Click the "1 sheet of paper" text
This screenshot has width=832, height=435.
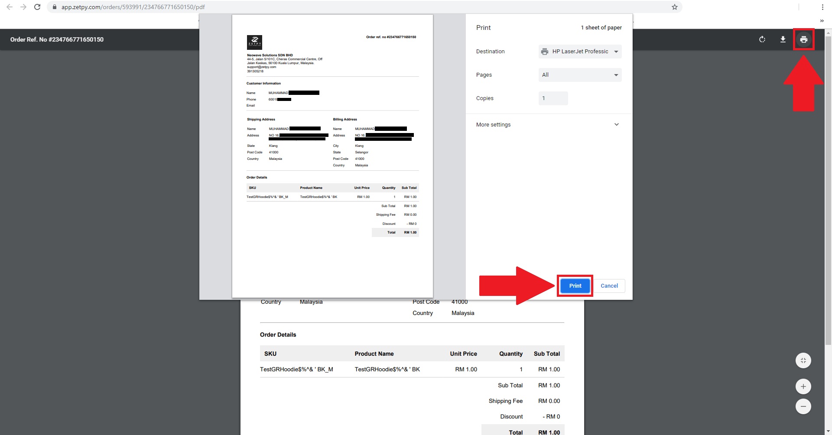(601, 28)
